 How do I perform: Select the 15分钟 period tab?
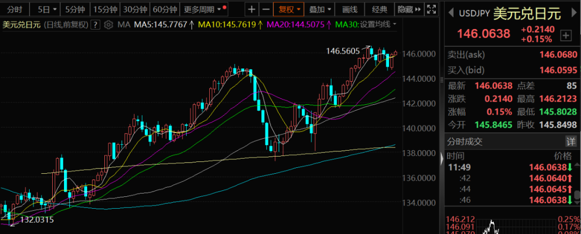(x=103, y=9)
